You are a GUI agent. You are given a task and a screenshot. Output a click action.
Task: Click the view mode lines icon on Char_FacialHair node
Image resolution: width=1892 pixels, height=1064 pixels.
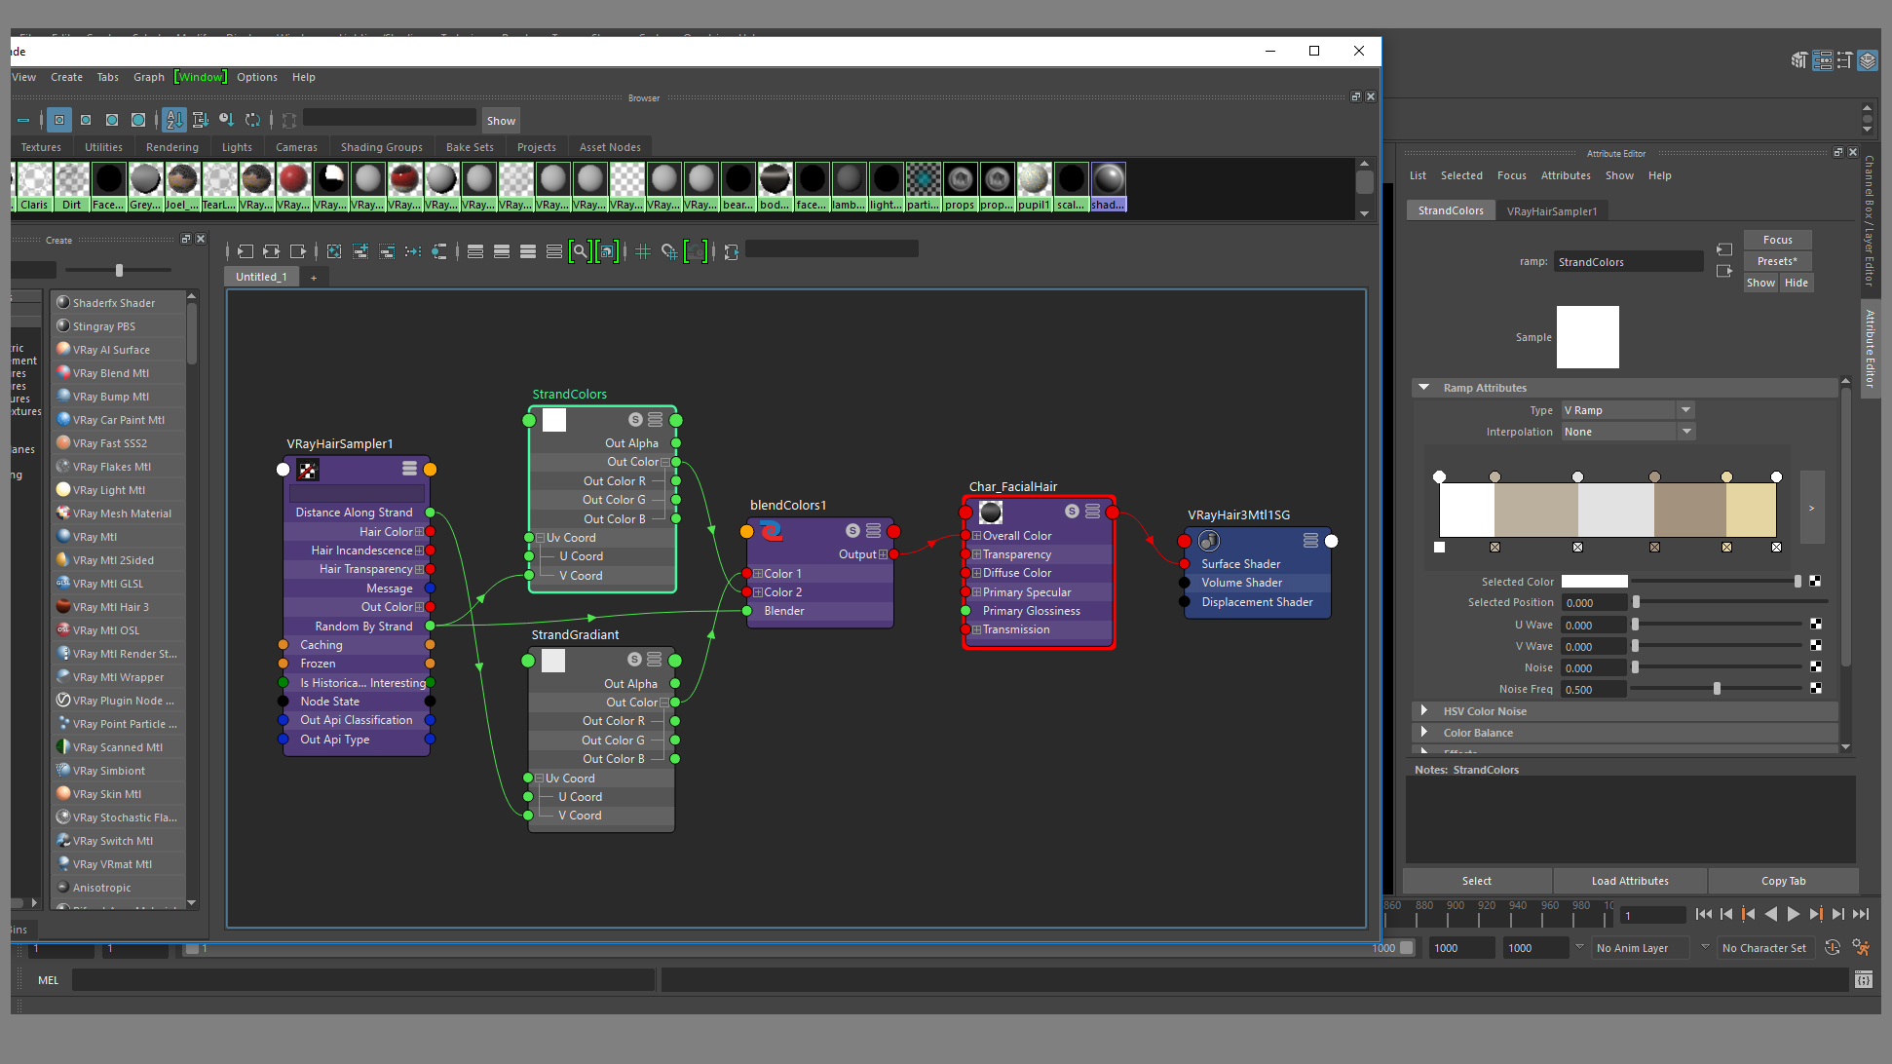point(1092,512)
